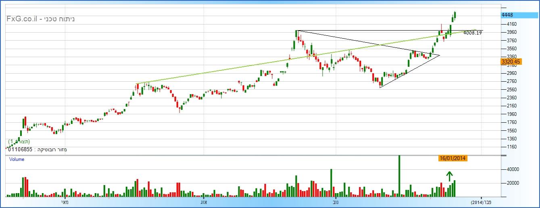Click the 1160 price axis label
The image size is (540, 208).
tap(508, 147)
